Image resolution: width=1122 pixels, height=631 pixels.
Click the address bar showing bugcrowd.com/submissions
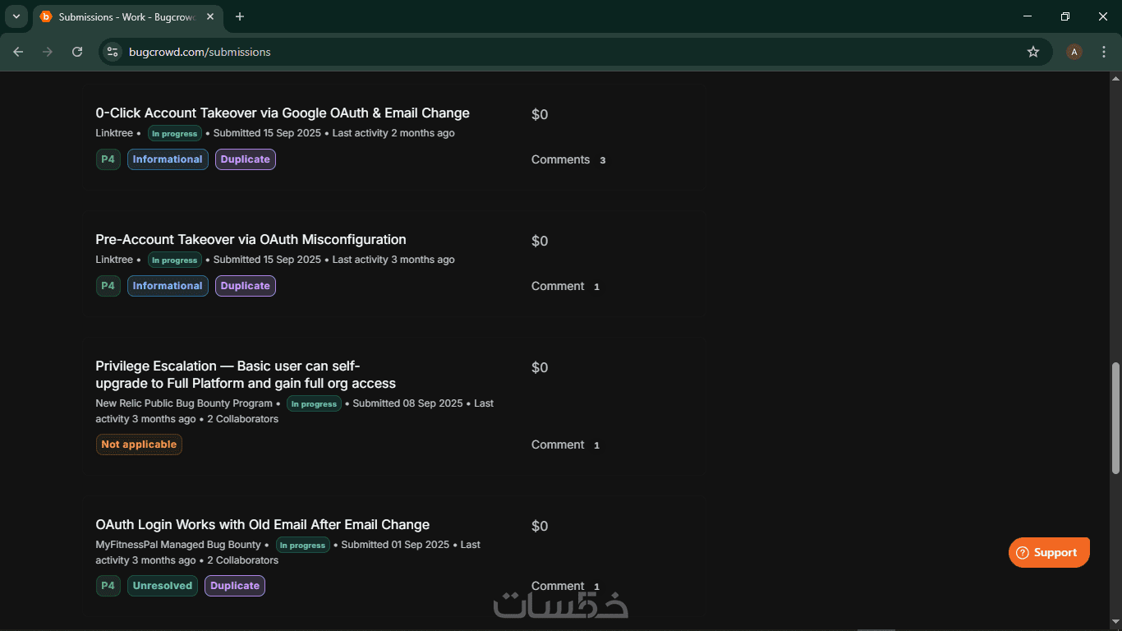point(575,52)
